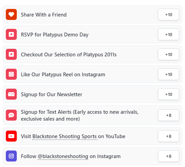Claim +8 for Signup for Text Alerts
The image size is (185, 167).
point(169,115)
